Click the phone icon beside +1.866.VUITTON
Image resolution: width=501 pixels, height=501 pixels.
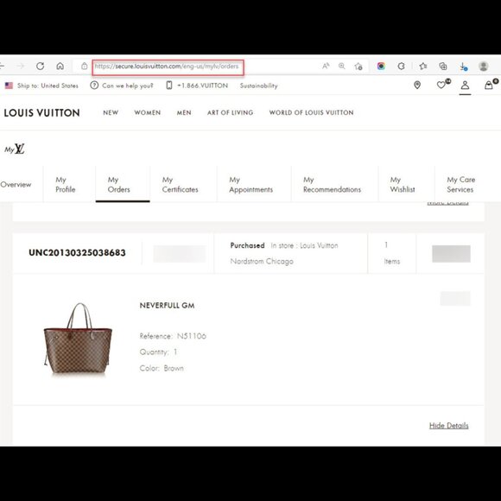[169, 86]
